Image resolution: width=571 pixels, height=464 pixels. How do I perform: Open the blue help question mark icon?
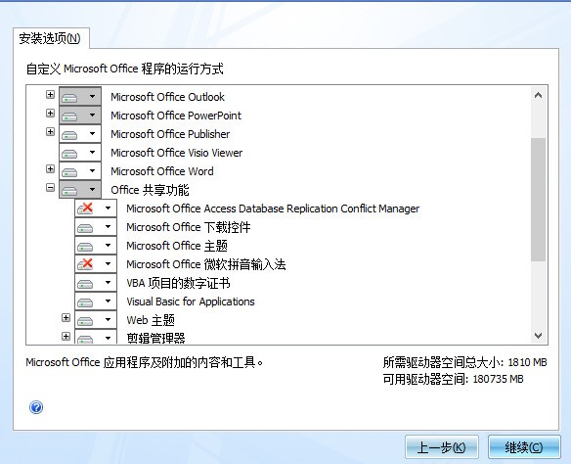coord(36,407)
